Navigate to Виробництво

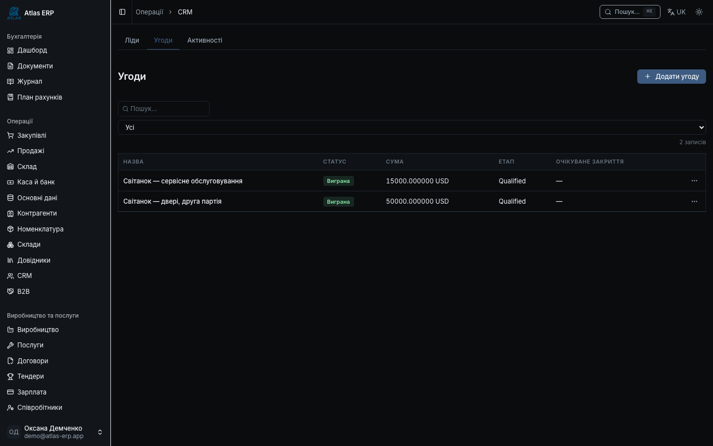55,330
